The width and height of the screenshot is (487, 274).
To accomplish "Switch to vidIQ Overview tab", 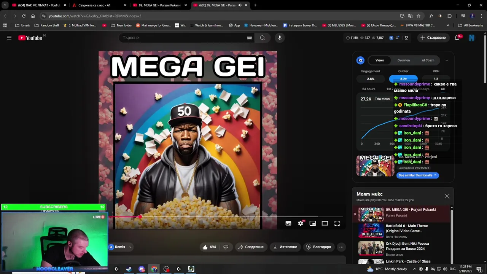I will tap(404, 60).
